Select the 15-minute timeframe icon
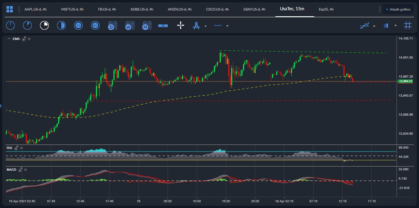This screenshot has width=419, height=208. click(44, 25)
